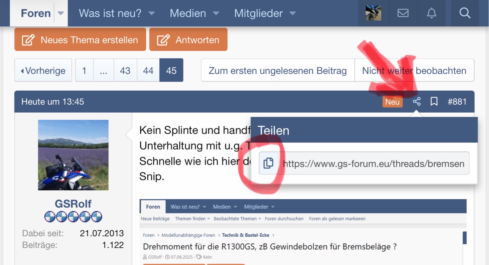
Task: Go to page 44 of the thread
Action: tap(148, 70)
